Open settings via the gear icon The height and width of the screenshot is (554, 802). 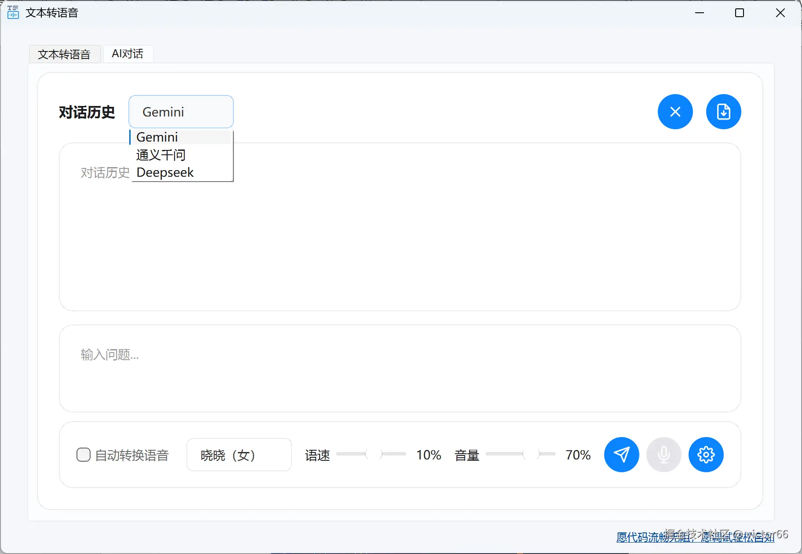pyautogui.click(x=706, y=454)
